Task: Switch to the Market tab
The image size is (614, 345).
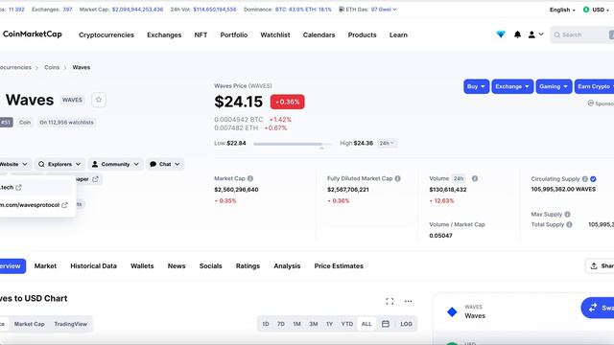Action: click(x=45, y=266)
